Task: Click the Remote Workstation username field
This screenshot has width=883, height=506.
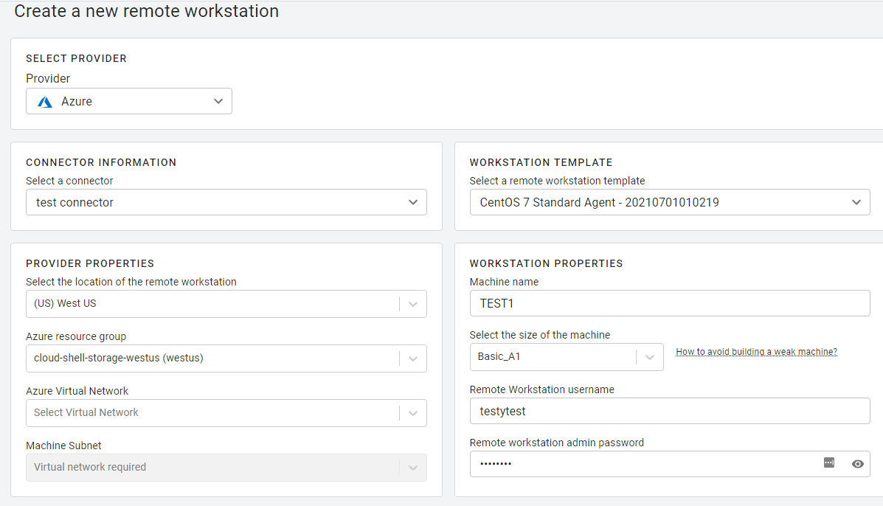Action: pyautogui.click(x=670, y=411)
